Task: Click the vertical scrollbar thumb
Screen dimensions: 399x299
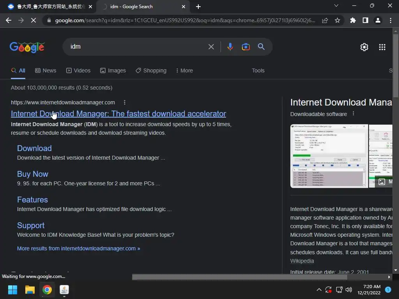Action: coord(395,65)
